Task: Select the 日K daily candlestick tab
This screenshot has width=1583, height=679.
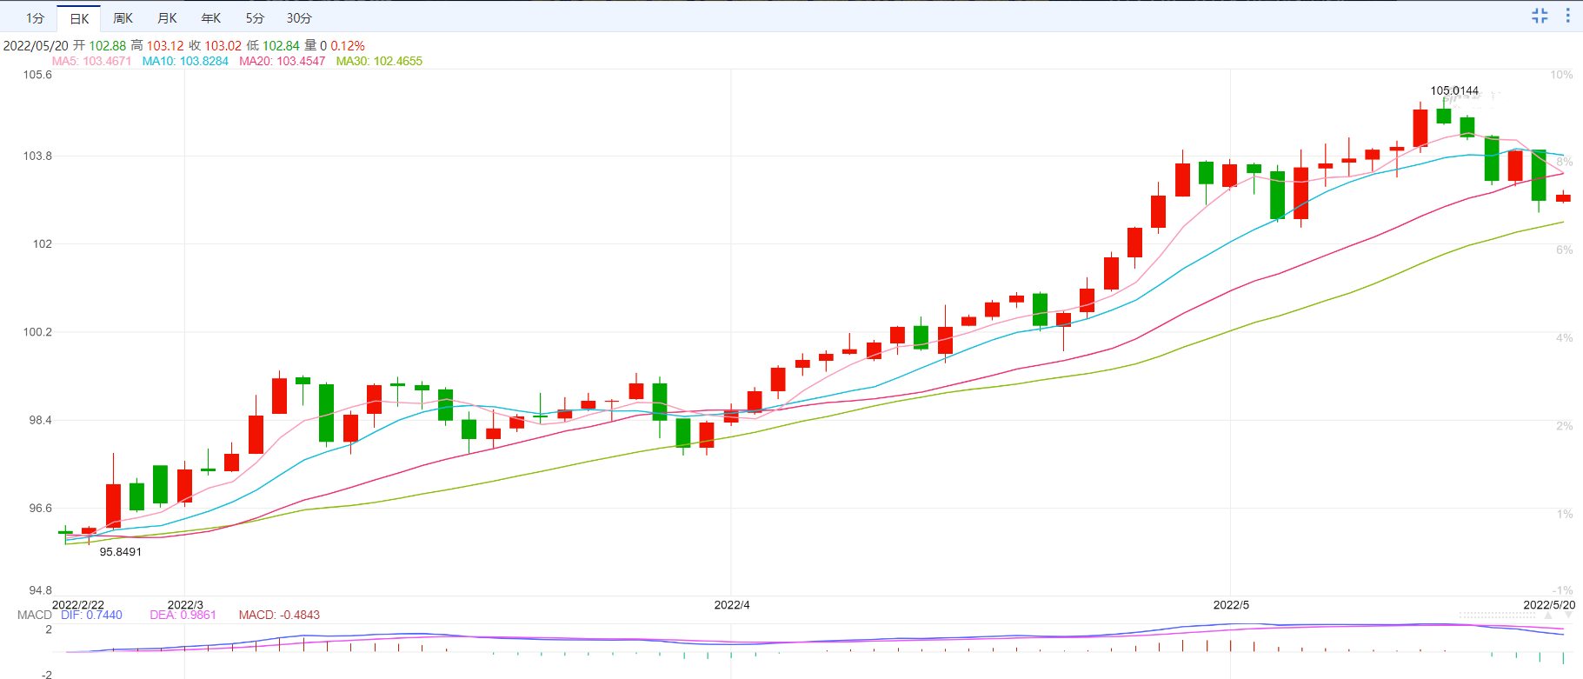Action: (79, 18)
